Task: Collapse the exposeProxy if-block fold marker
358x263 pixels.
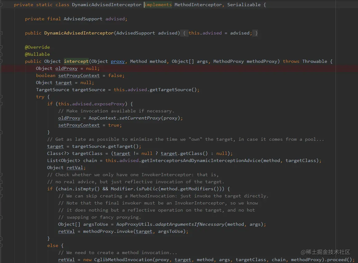Action: [1, 104]
